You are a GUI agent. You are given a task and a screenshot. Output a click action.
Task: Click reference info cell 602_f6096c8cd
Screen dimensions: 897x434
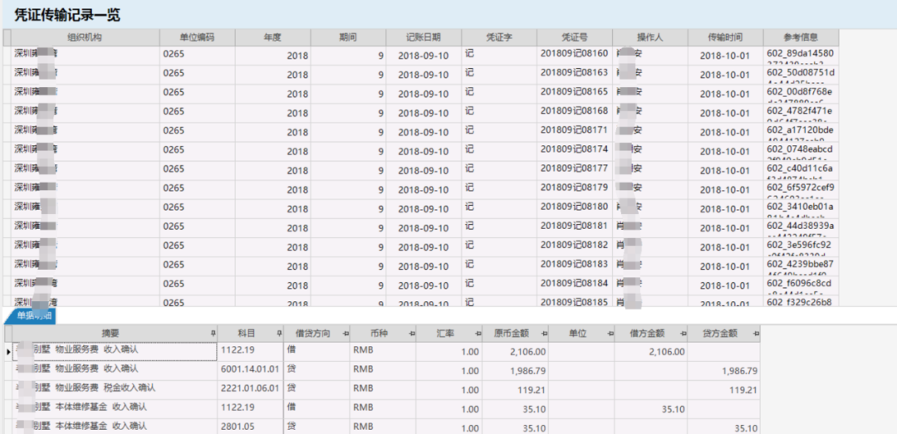(801, 286)
